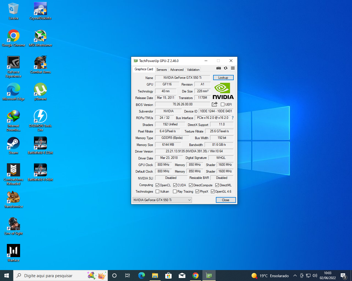The image size is (352, 281).
Task: Click the Device ID field
Action: point(216,111)
